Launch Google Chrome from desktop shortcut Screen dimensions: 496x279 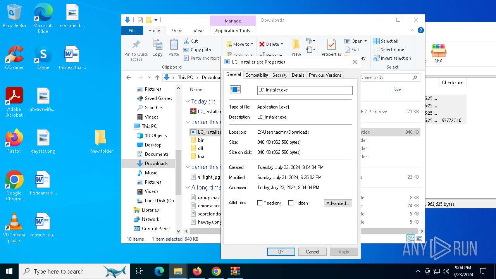pyautogui.click(x=14, y=186)
